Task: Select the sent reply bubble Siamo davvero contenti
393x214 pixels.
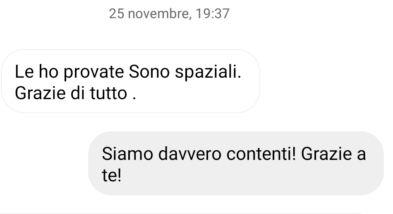Action: pyautogui.click(x=236, y=163)
